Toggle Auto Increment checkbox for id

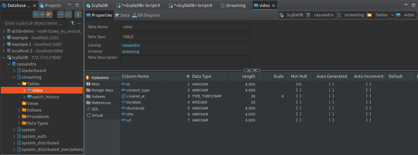(368, 84)
